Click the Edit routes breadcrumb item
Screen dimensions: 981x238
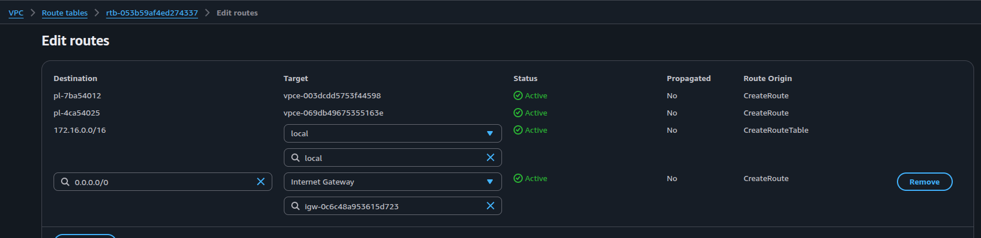(237, 13)
